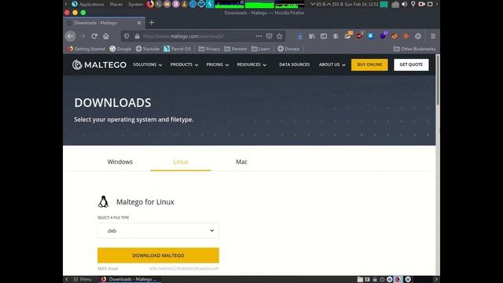Click the Download Maltego button
The width and height of the screenshot is (503, 283).
(158, 255)
